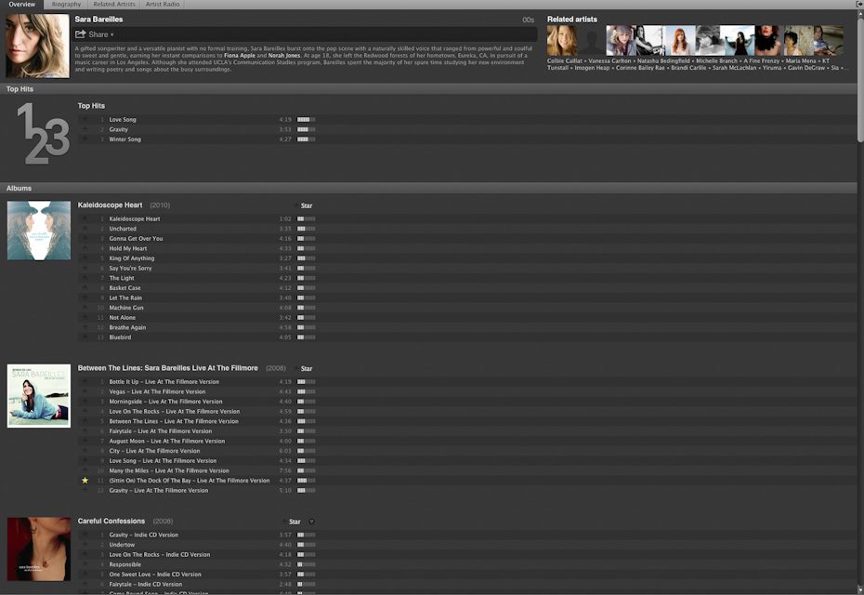Click popularity bar for Kaleidoscope Heart track
Screen dimensions: 864x595
click(307, 218)
